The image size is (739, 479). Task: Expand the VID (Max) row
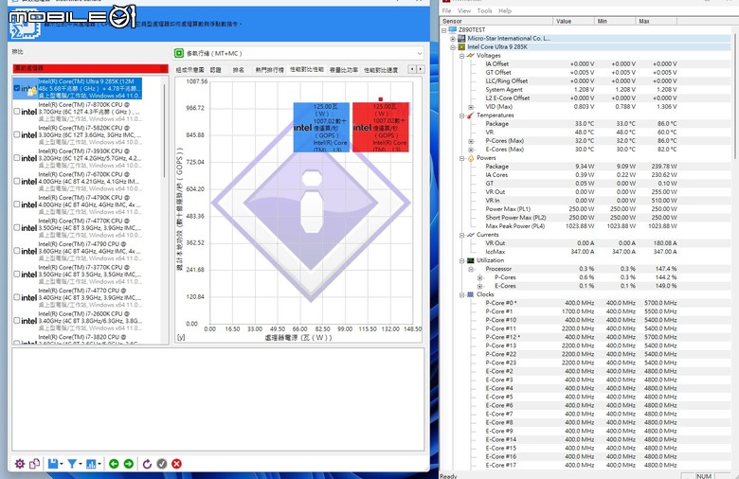pos(471,107)
